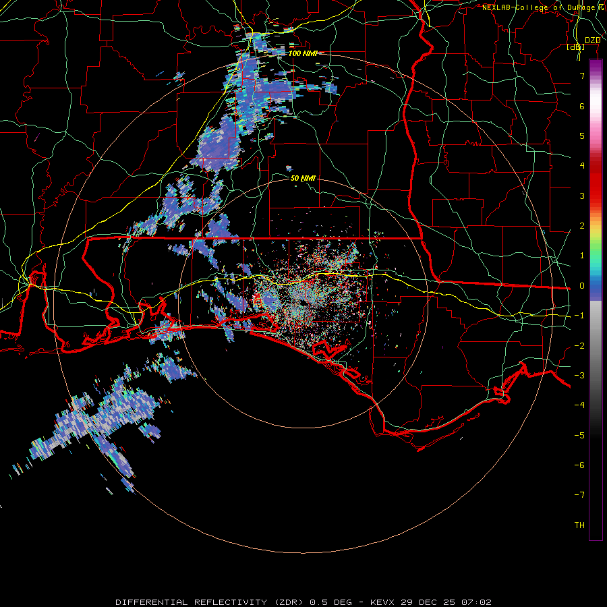Click the ZDR color scale bar

[596, 299]
